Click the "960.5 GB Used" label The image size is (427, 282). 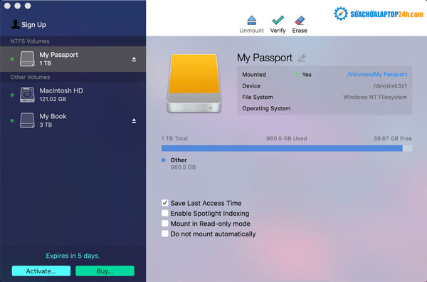(287, 138)
